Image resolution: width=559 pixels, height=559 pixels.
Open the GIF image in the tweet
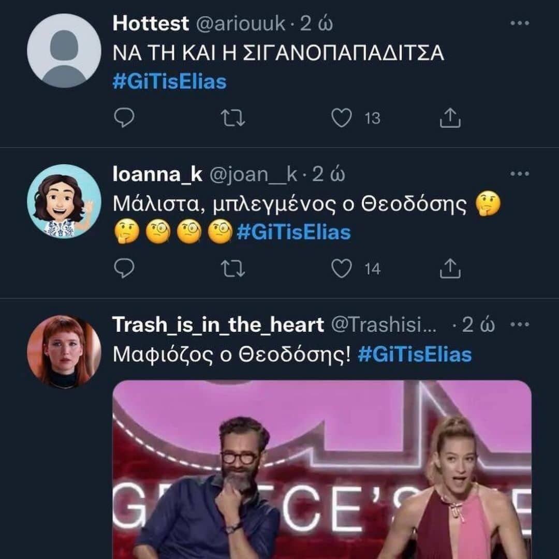(x=322, y=468)
